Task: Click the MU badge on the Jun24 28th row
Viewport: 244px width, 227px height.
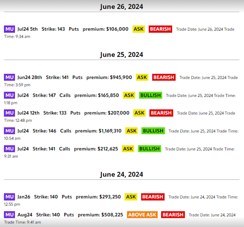Action: [x=9, y=77]
